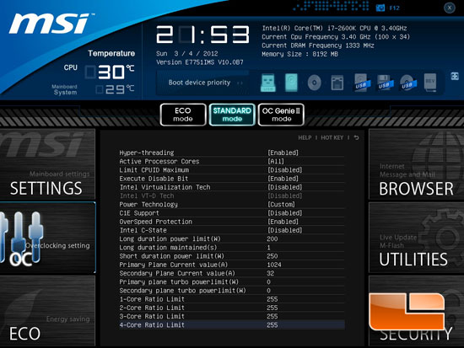Select the USB CD-ROM boot device icon
The image size is (464, 348).
(407, 83)
